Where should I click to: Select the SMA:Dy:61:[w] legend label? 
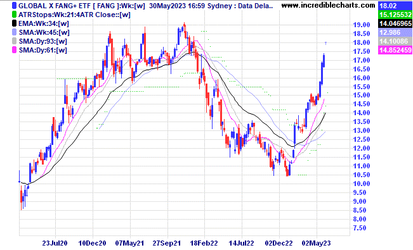click(x=43, y=50)
